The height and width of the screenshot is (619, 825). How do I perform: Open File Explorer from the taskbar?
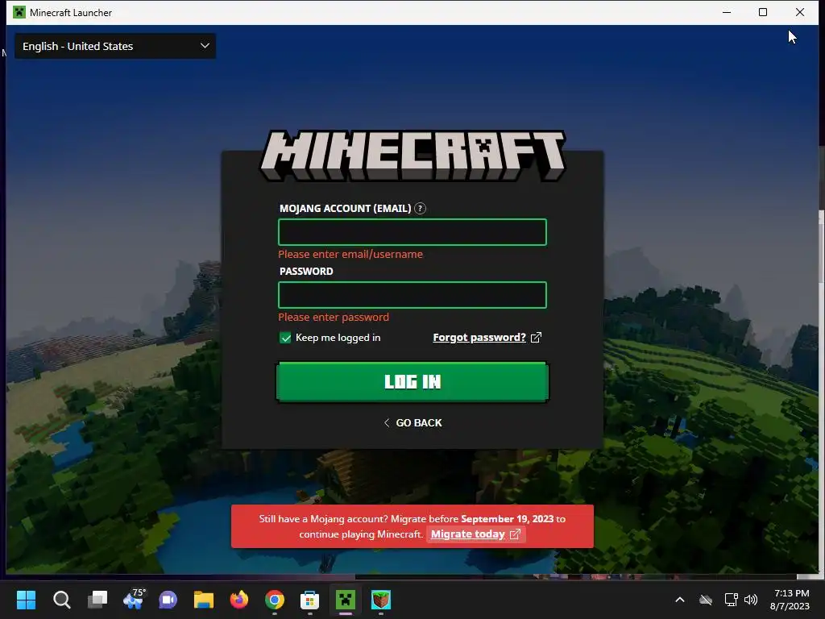(x=204, y=600)
